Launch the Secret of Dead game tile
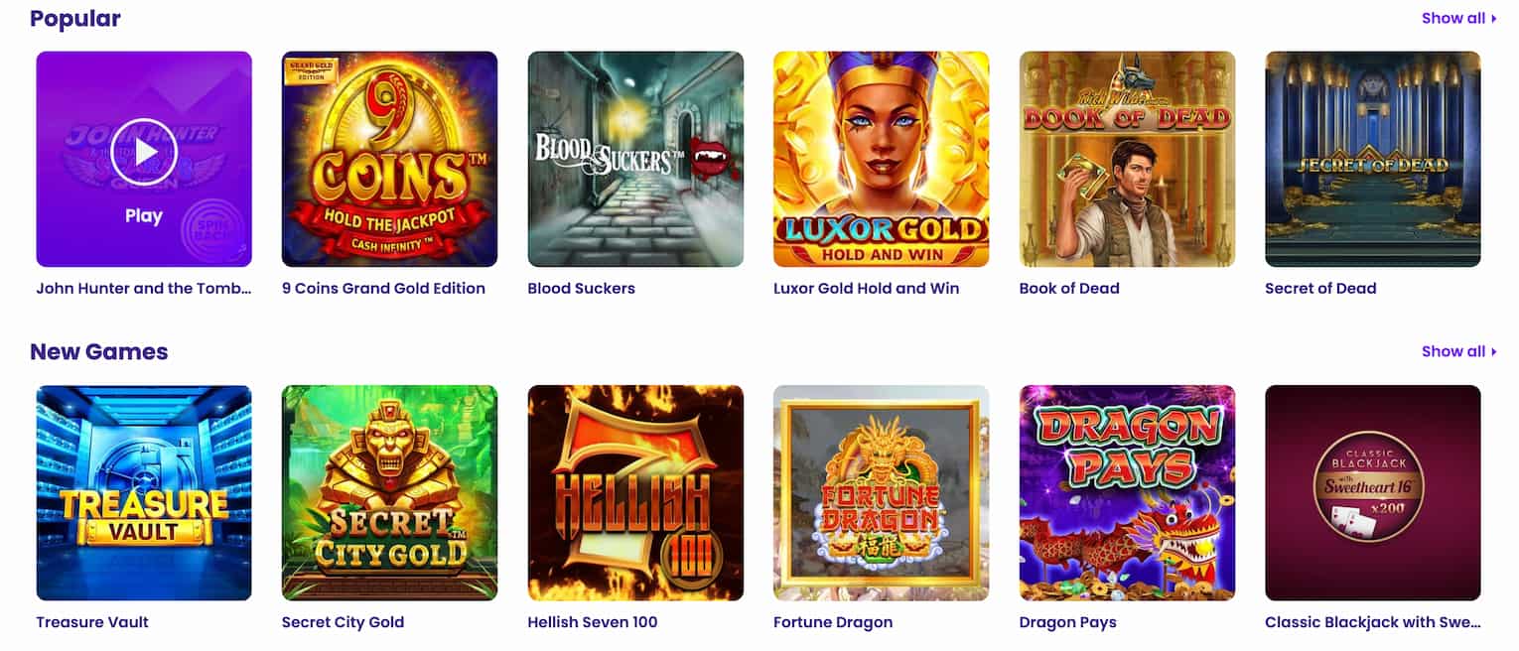 pyautogui.click(x=1372, y=159)
